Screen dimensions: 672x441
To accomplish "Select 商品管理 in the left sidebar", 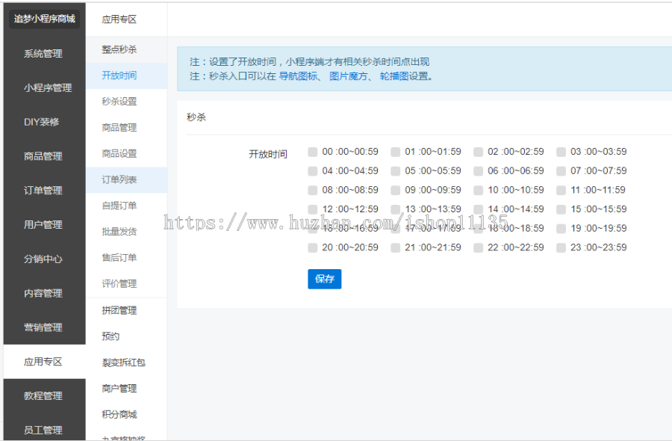I will pos(43,156).
